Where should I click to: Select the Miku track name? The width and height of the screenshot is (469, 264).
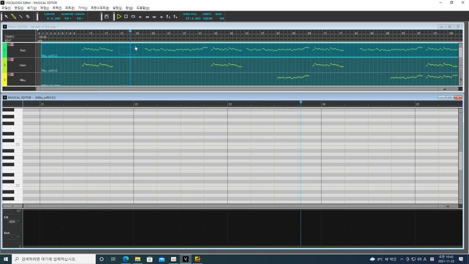click(23, 80)
